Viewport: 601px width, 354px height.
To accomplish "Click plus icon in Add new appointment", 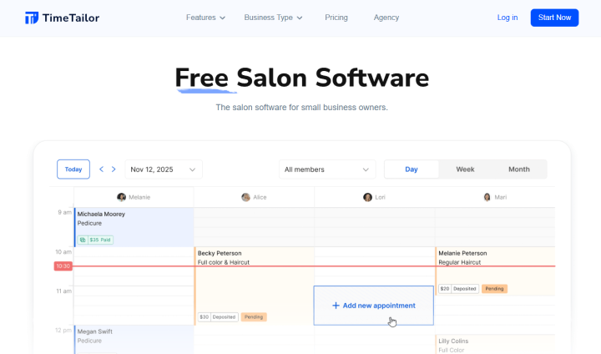I will click(x=336, y=306).
